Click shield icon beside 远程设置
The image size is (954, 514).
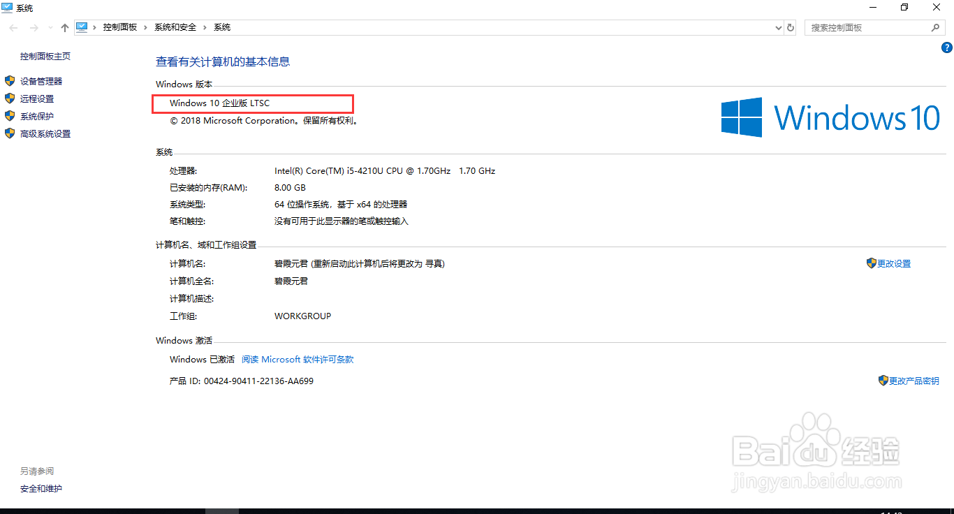coord(10,98)
